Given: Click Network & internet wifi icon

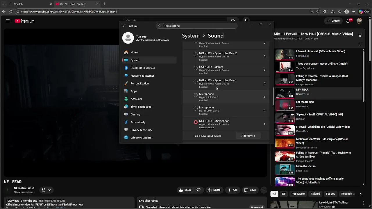Looking at the screenshot, I should click(x=126, y=75).
